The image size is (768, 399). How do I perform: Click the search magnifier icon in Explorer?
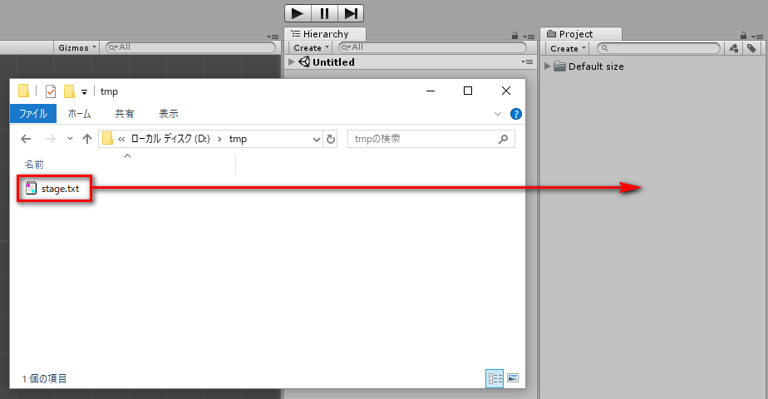pos(503,139)
